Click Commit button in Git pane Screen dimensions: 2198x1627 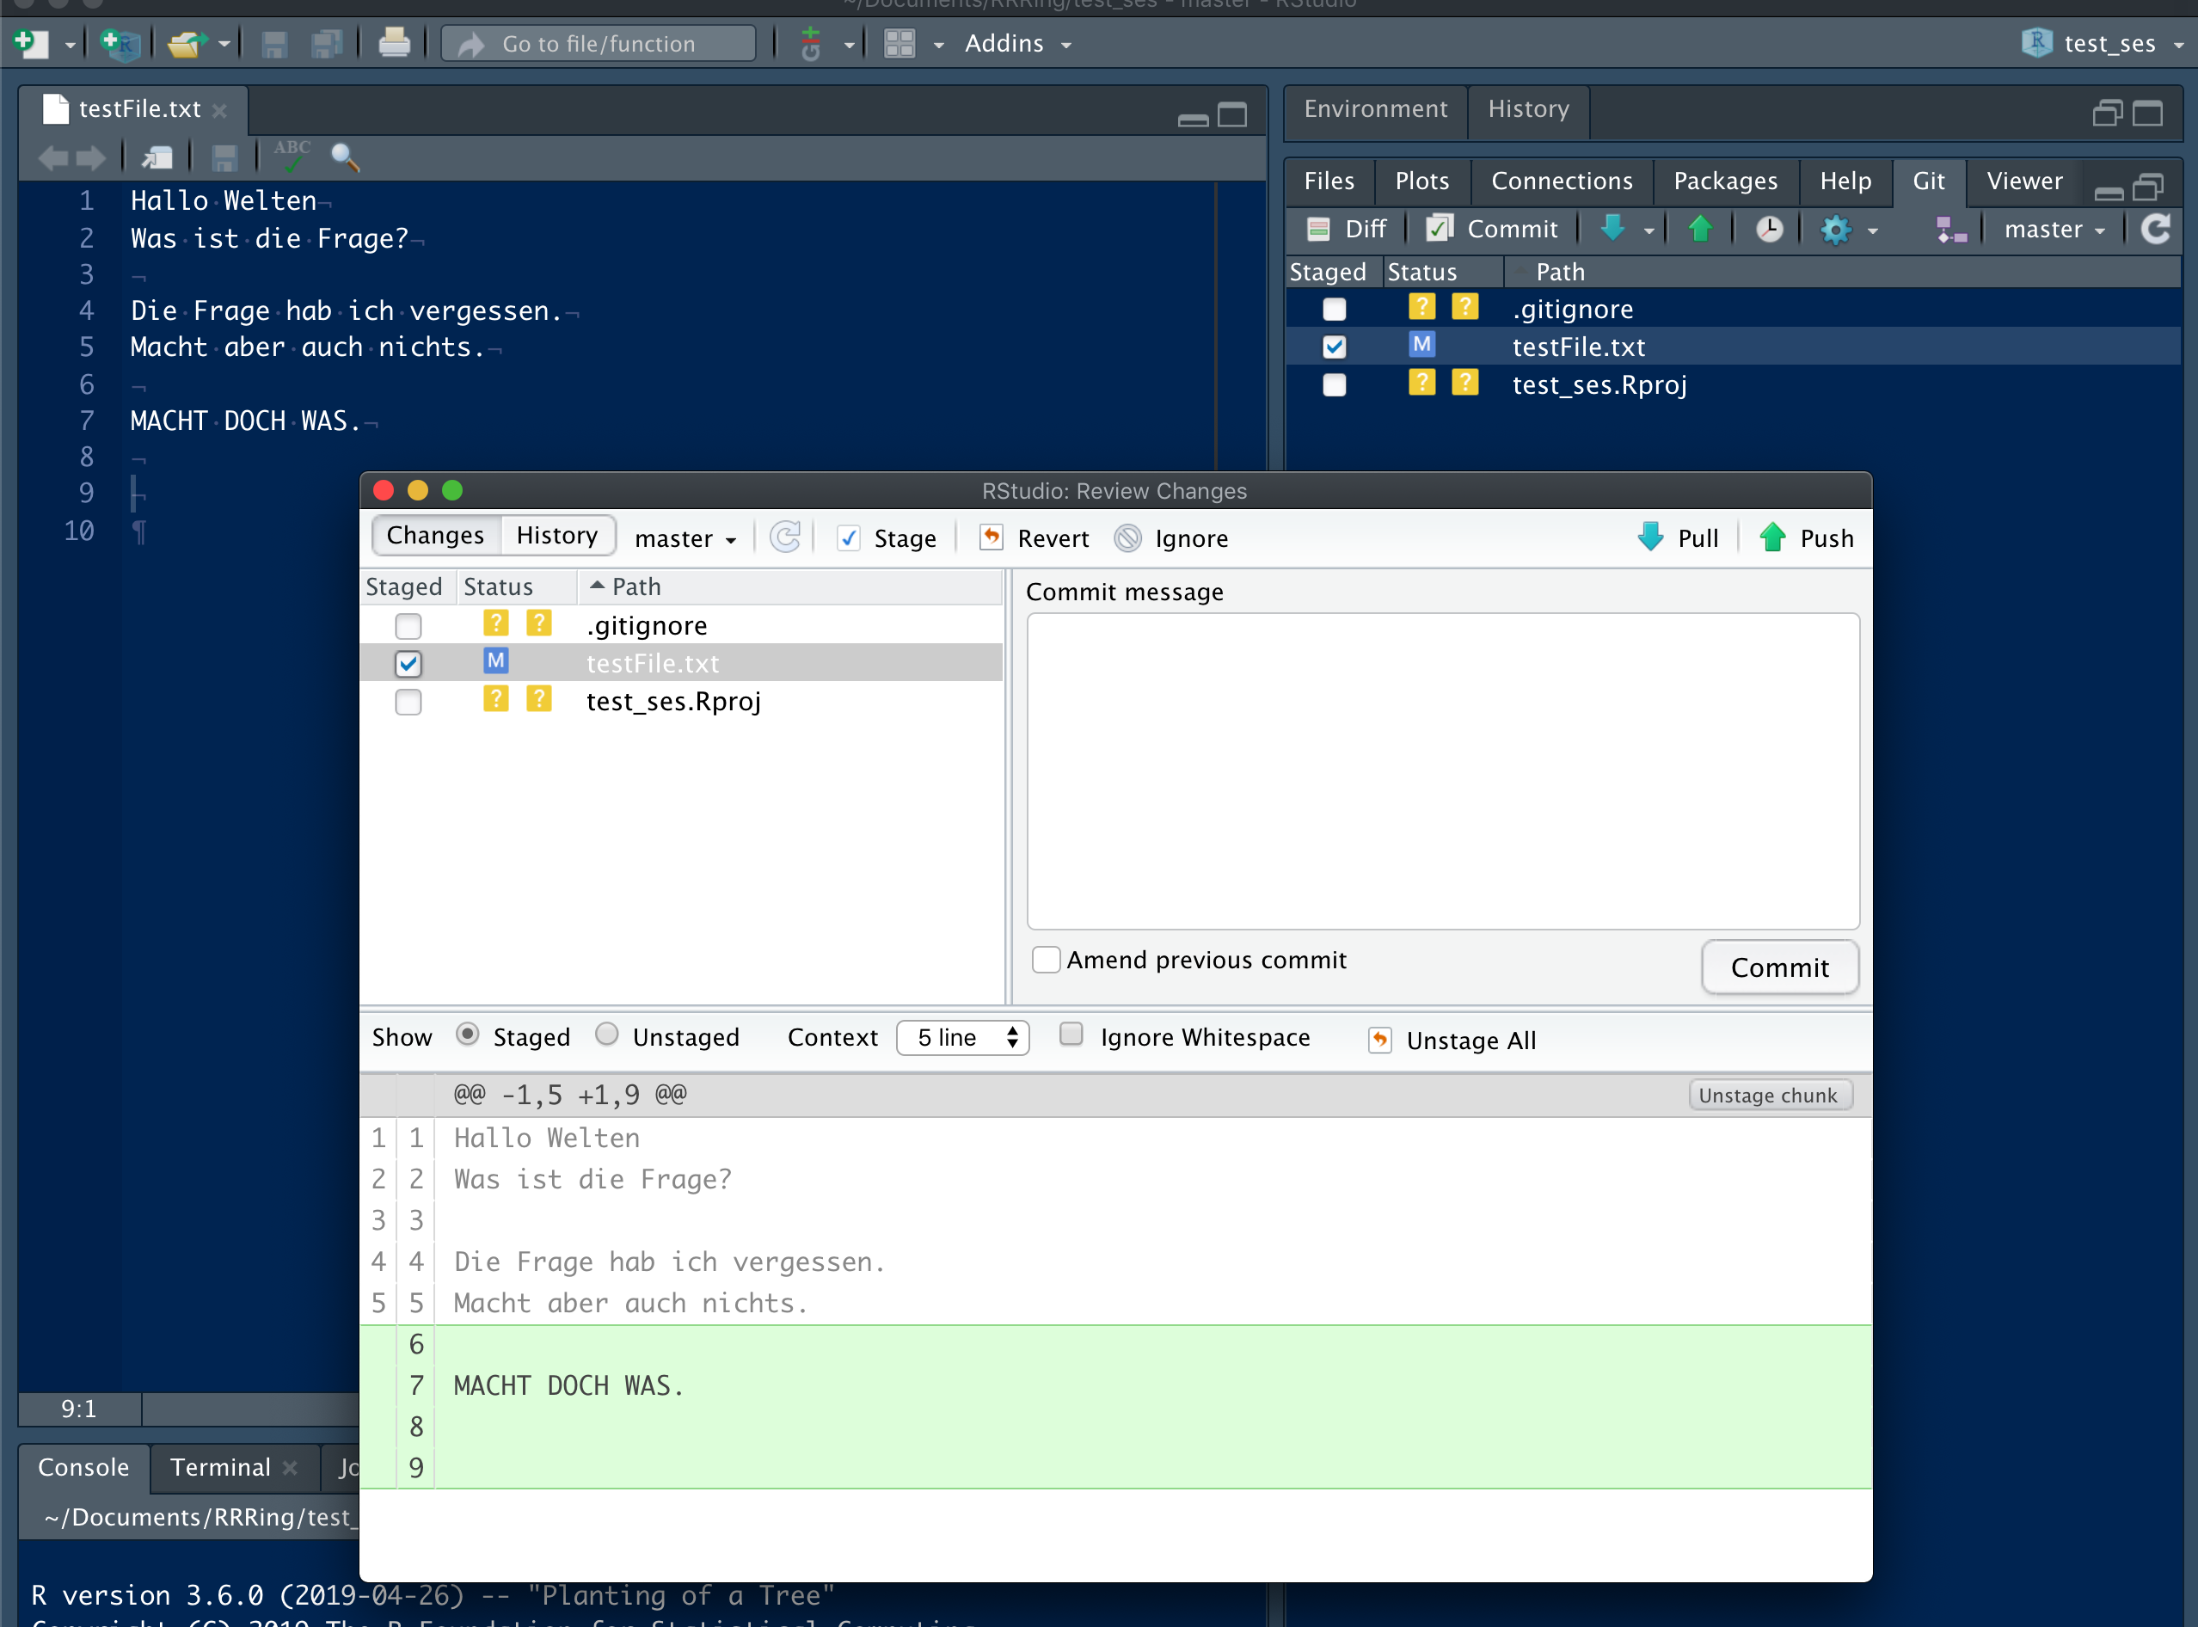[x=1493, y=230]
